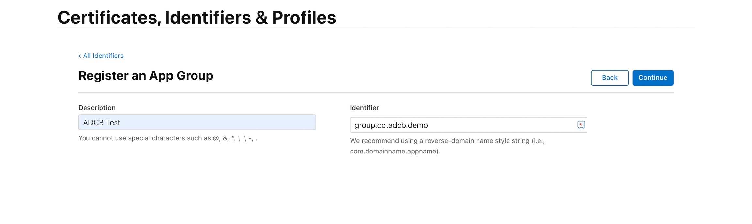Click the autofill icon in the Identifier field
Screen dimensions: 752x224
point(581,125)
